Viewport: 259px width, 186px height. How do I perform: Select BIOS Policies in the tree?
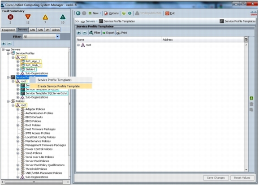point(33,121)
